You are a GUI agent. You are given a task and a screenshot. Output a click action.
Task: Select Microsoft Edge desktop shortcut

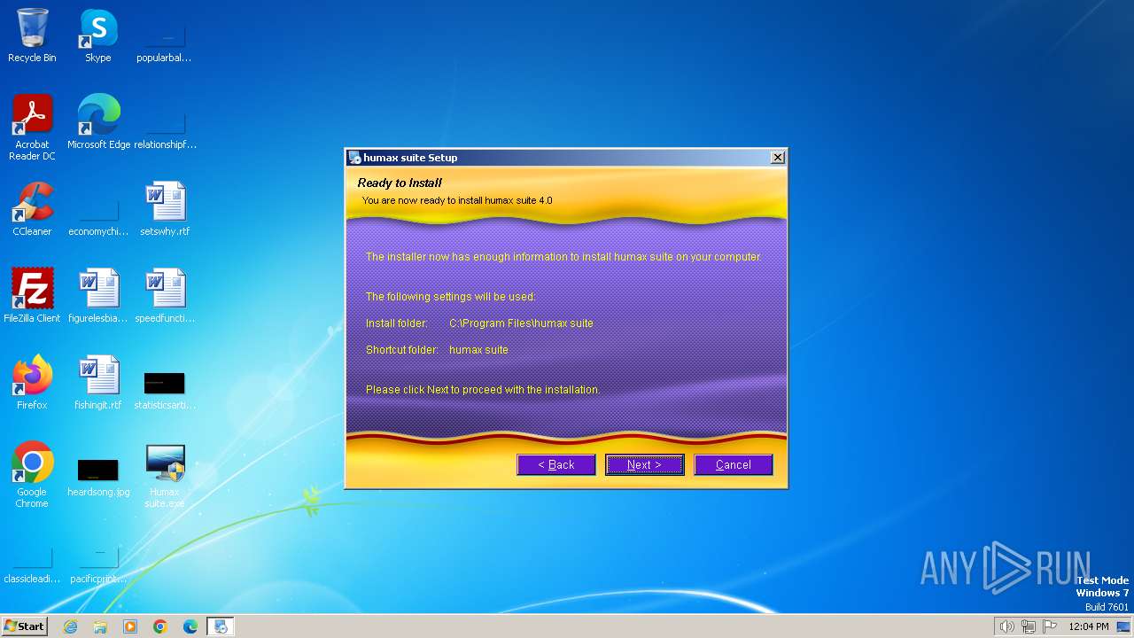coord(98,122)
